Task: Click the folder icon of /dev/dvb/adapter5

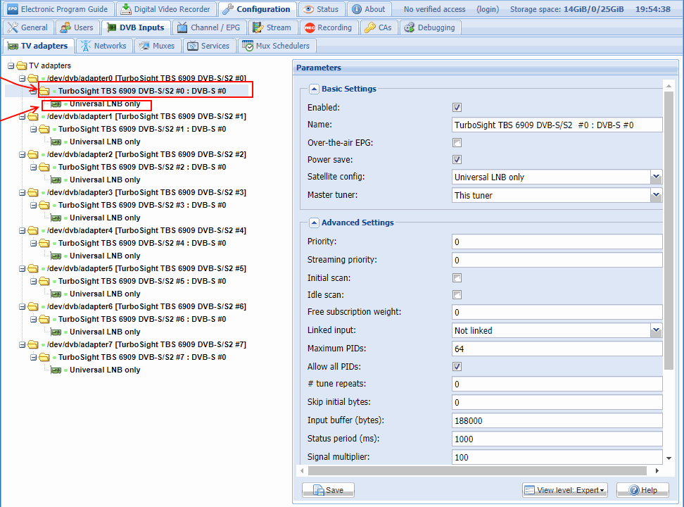Action: (x=33, y=268)
